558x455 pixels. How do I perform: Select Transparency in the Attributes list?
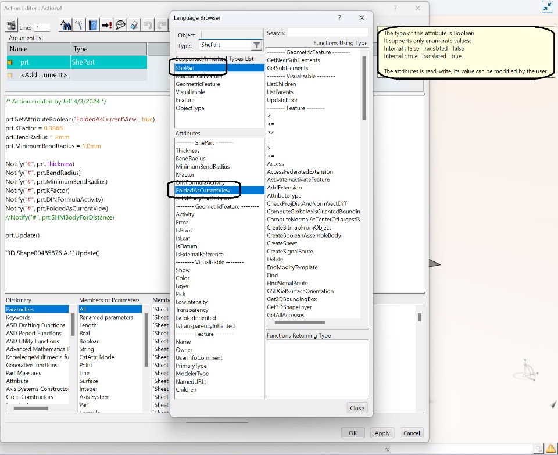192,310
